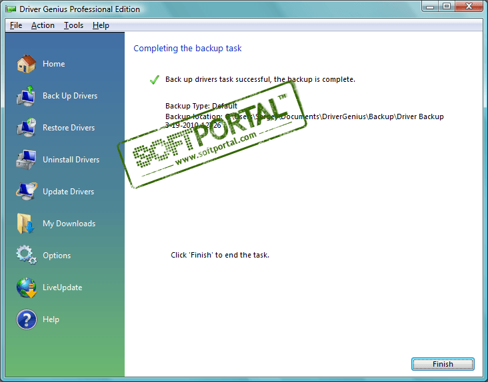Click the Update Drivers monitor icon
Viewport: 488px width, 382px height.
26,191
